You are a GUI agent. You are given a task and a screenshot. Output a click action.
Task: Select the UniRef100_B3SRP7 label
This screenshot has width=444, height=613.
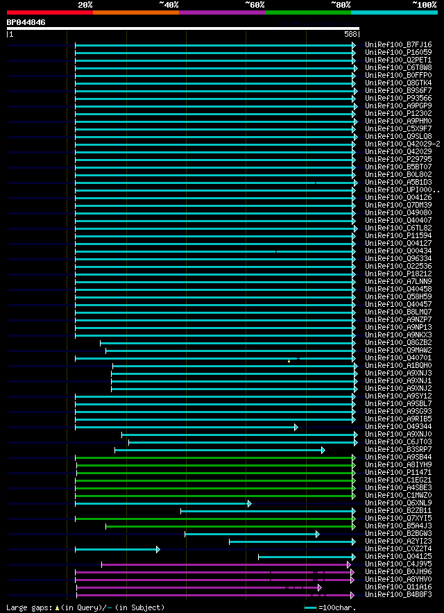tap(398, 451)
